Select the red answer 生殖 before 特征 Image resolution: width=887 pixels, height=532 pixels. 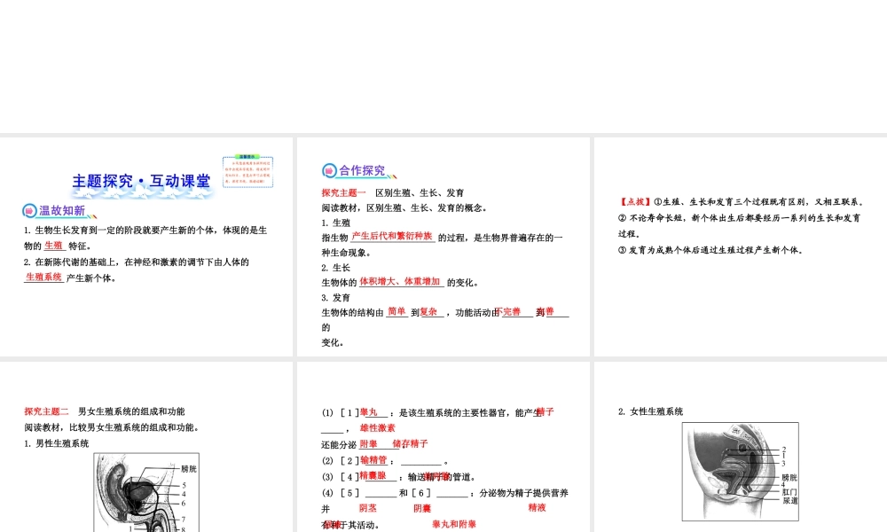(54, 246)
